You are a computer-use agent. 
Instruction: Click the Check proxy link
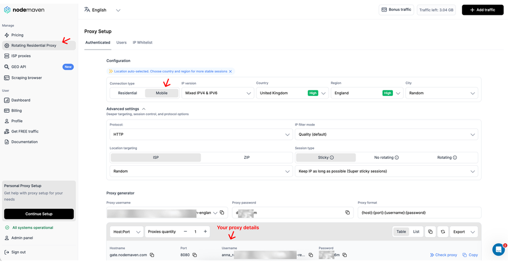tap(444, 255)
